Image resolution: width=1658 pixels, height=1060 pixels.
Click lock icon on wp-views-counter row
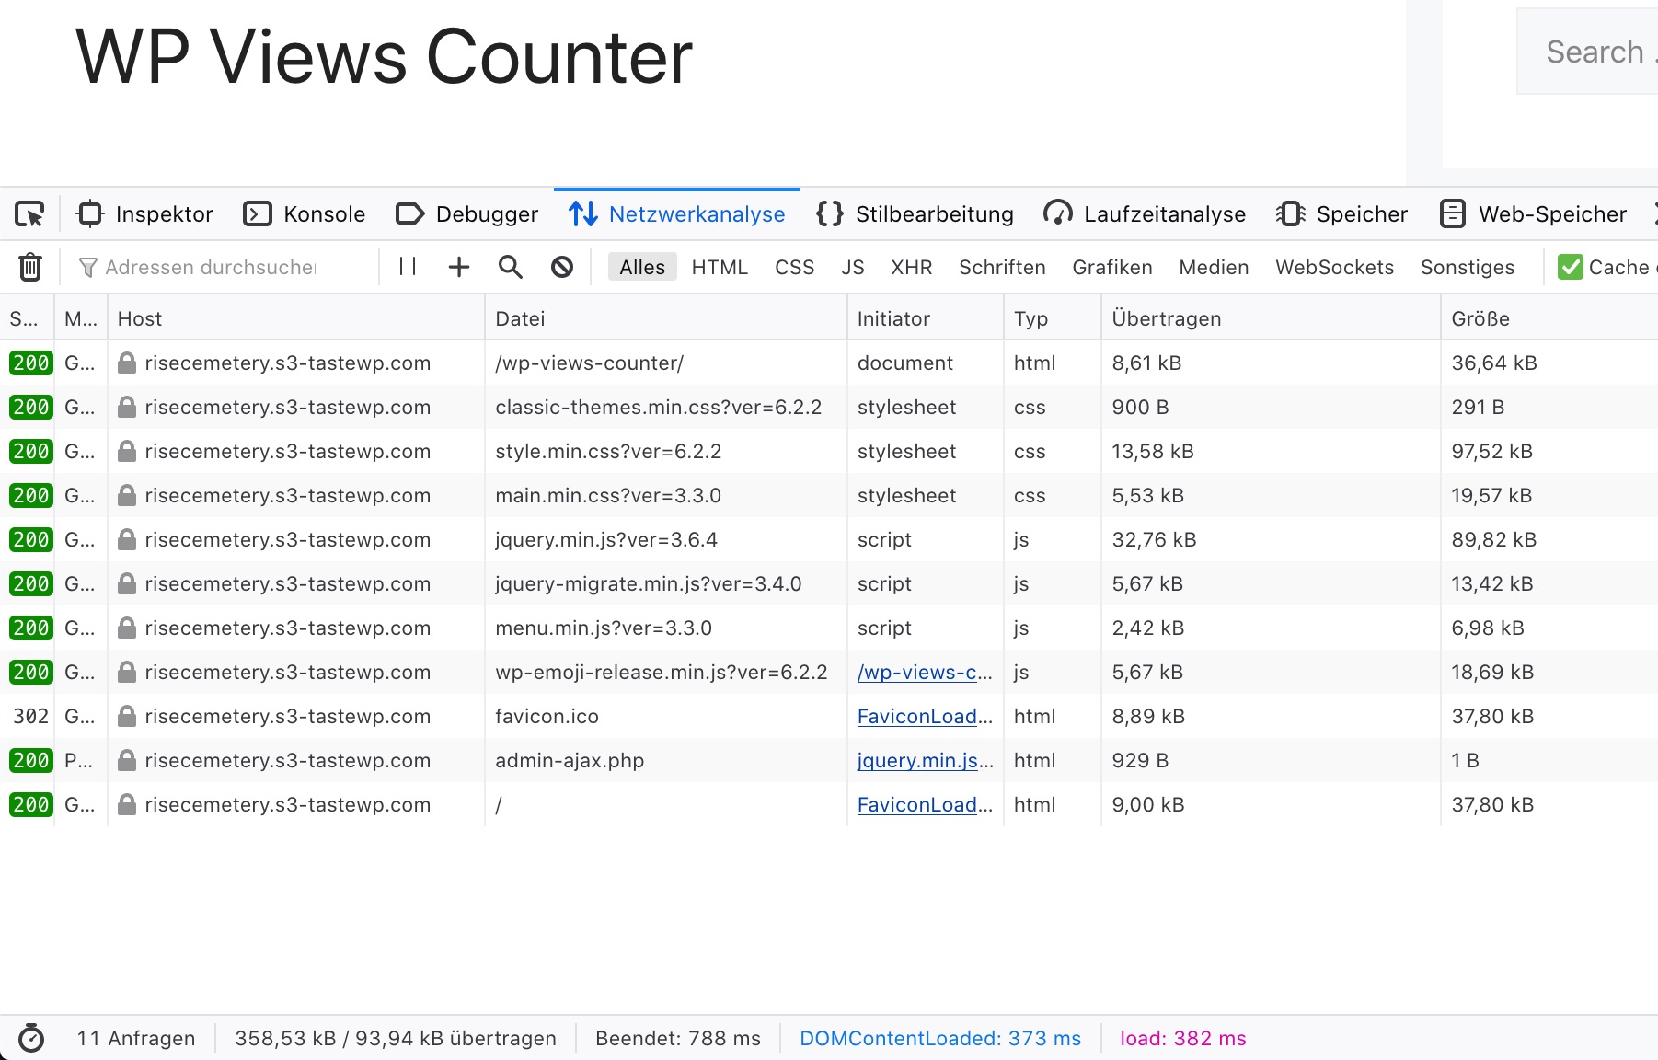[127, 363]
